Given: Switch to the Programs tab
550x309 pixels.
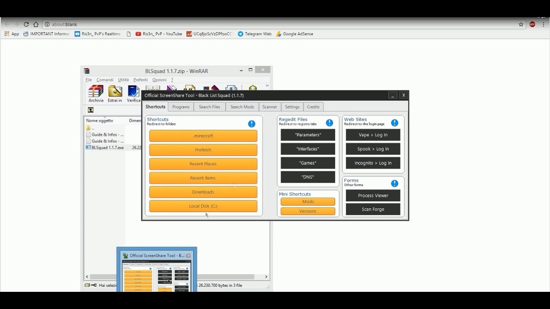Looking at the screenshot, I should click(181, 107).
